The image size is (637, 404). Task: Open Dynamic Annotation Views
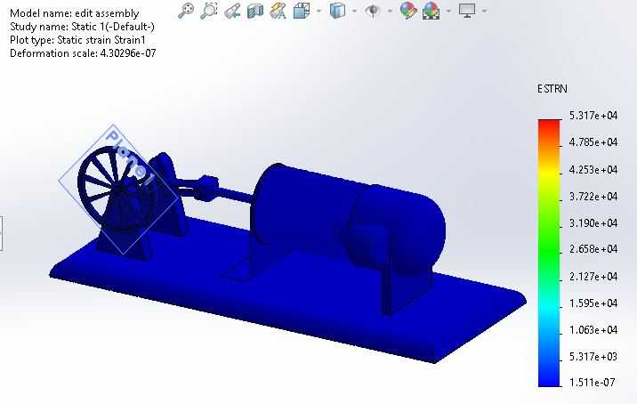[278, 11]
